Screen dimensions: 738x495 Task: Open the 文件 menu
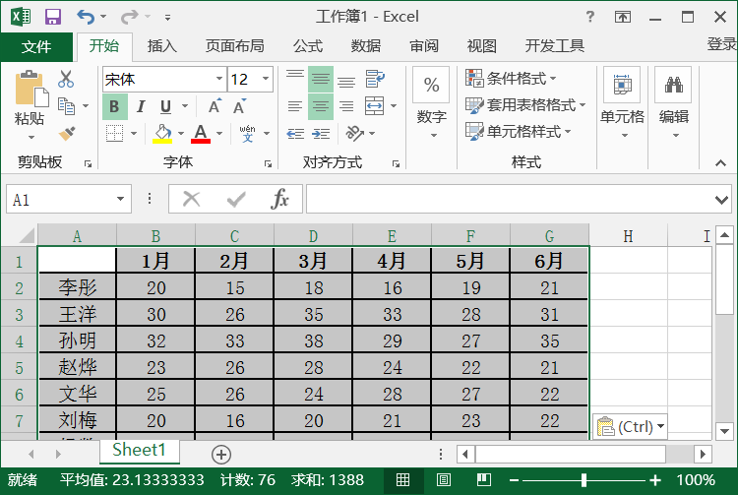36,46
